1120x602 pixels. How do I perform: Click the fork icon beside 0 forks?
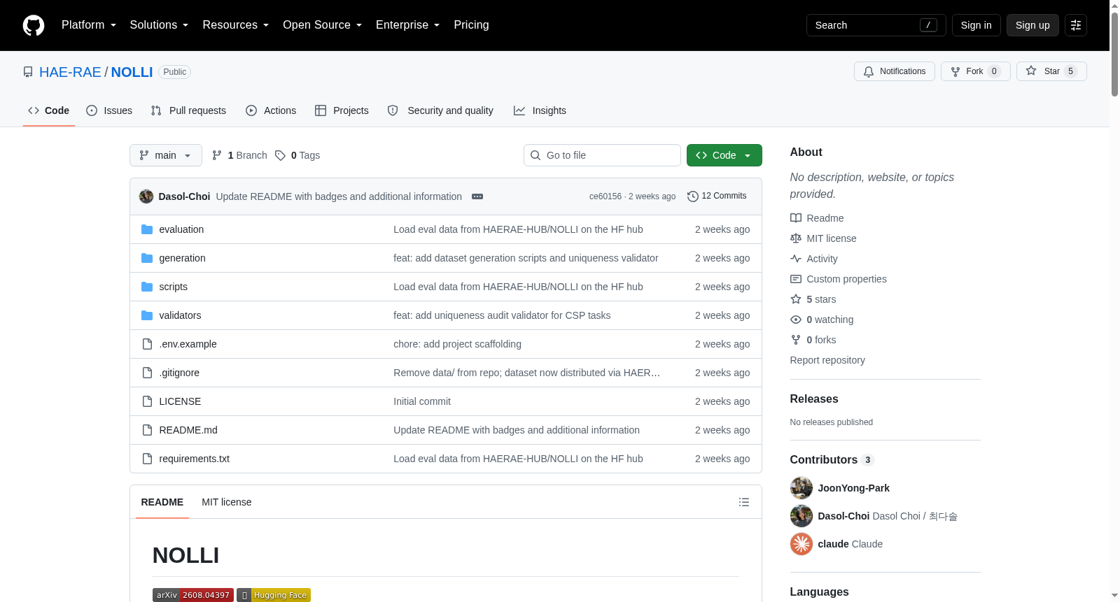(796, 340)
